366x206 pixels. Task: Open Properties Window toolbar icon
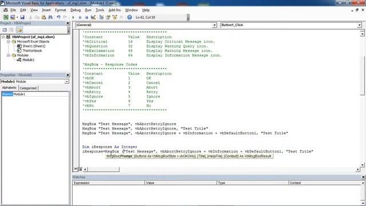tap(108, 17)
